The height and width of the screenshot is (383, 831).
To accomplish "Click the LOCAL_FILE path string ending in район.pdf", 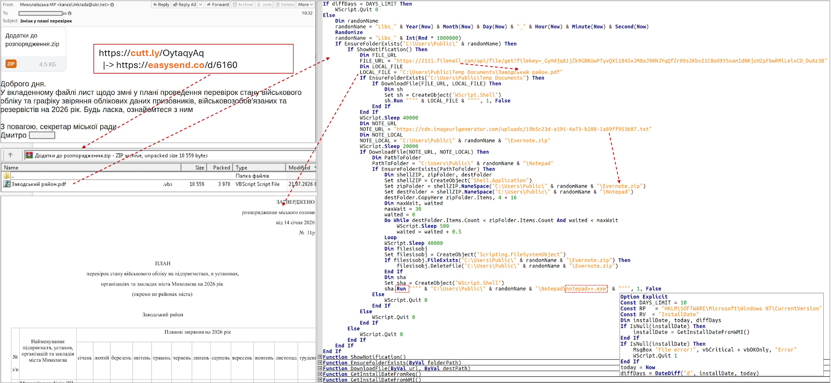I will (480, 72).
